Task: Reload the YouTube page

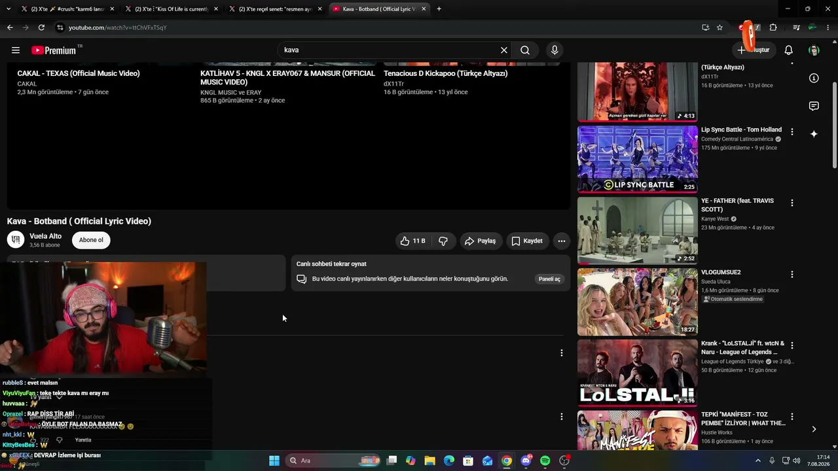Action: (x=41, y=27)
